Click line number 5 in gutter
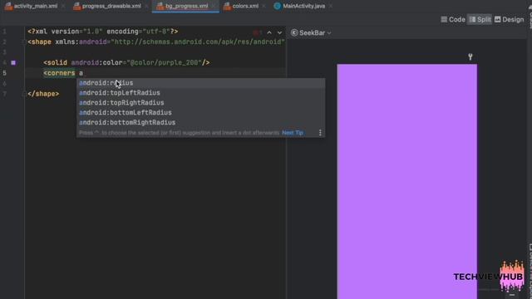Image resolution: width=532 pixels, height=299 pixels. pyautogui.click(x=4, y=73)
